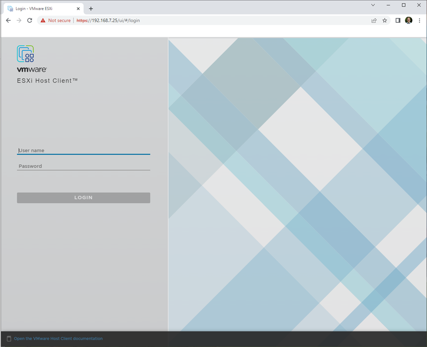Screen dimensions: 427x347
Task: Click the vmware wordmark
Action: [32, 70]
